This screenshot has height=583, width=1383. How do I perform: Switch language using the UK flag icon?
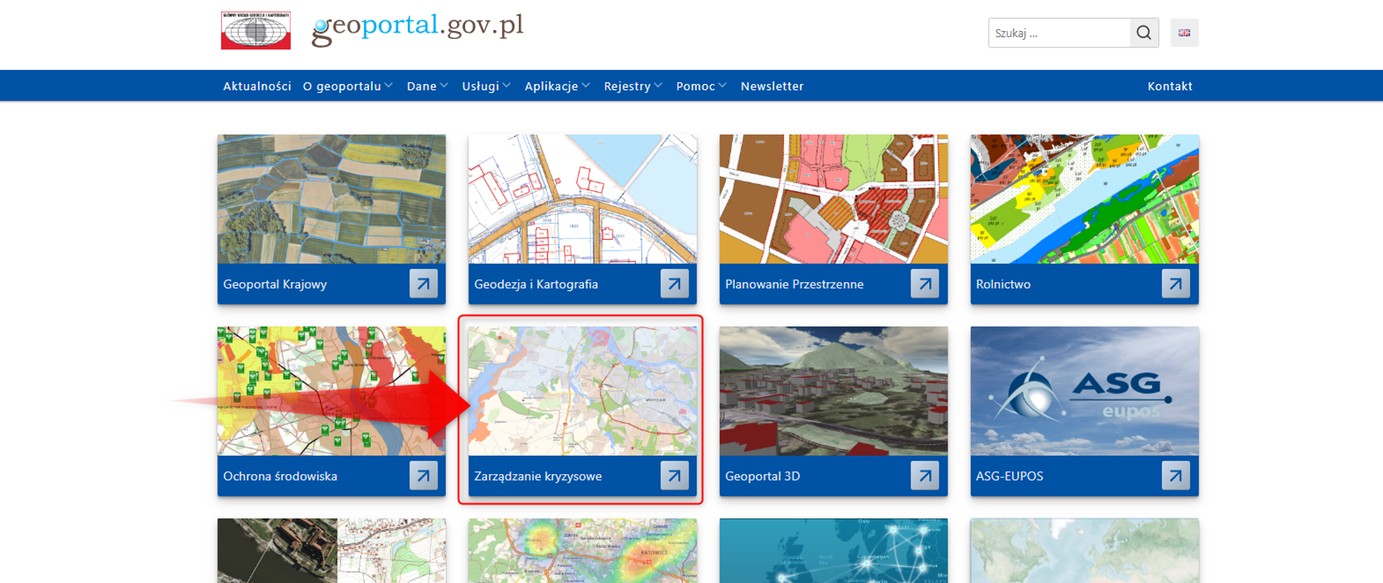(1183, 33)
